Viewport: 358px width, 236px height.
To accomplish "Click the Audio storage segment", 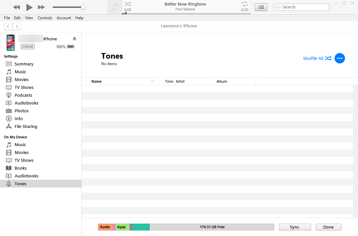I will click(106, 227).
